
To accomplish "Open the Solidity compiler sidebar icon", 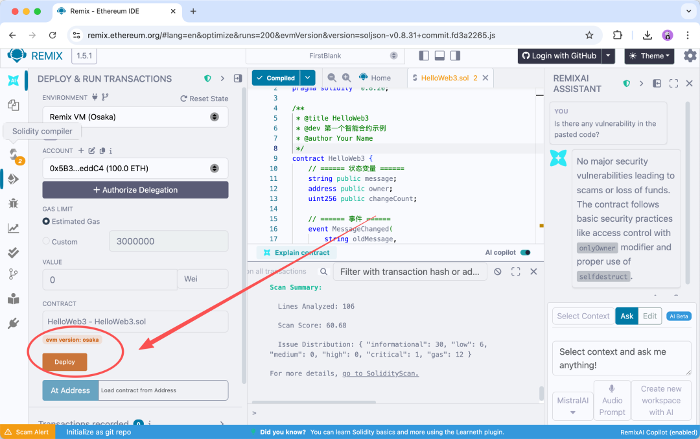I will tap(14, 154).
